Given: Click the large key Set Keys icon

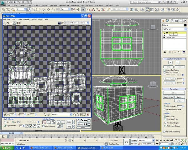Looking at the screenshot, I should coord(127,142).
